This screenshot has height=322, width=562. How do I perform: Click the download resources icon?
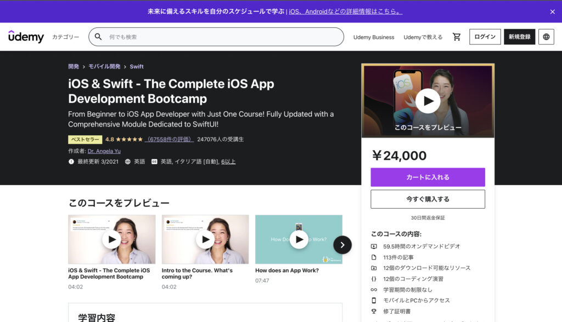click(374, 268)
